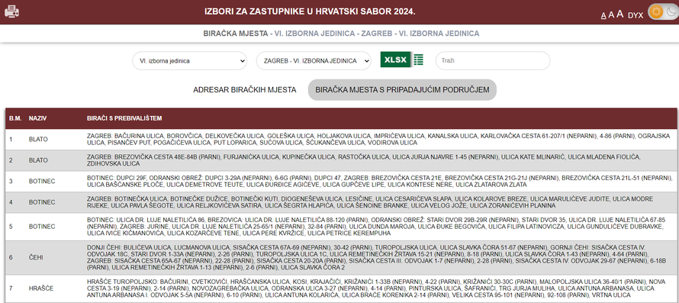
Task: Click polling station number 7
Action: [11, 288]
